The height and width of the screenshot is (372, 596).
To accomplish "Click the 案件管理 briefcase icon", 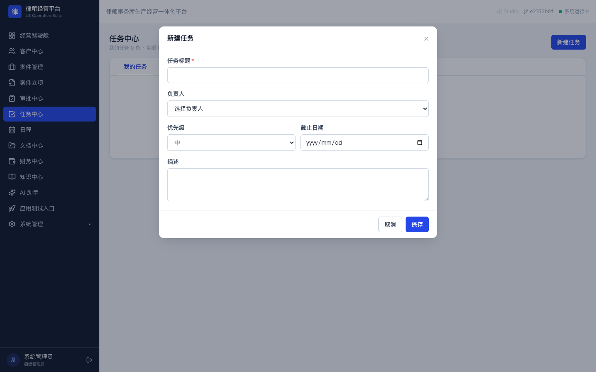I will [12, 67].
